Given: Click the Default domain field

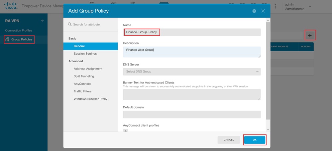Looking at the screenshot, I should 192,115.
